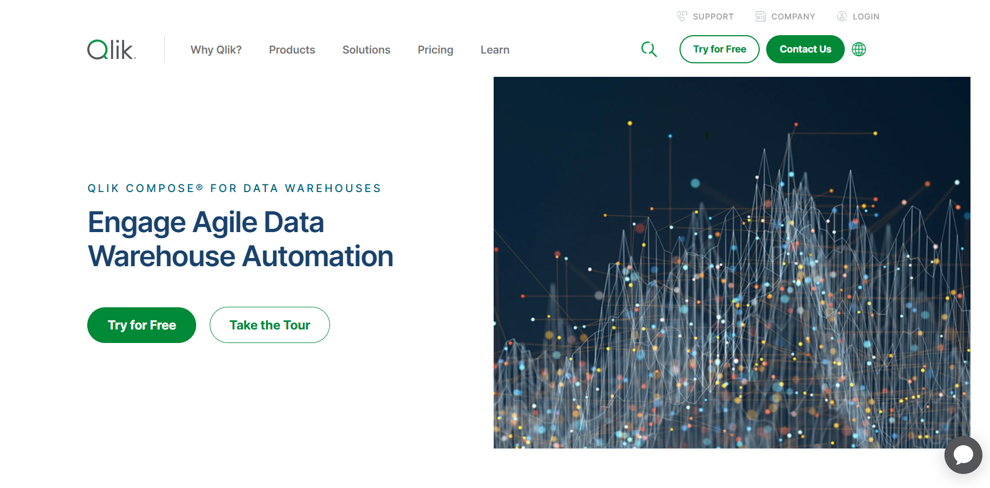990x488 pixels.
Task: Click the Qlik logo
Action: point(110,49)
